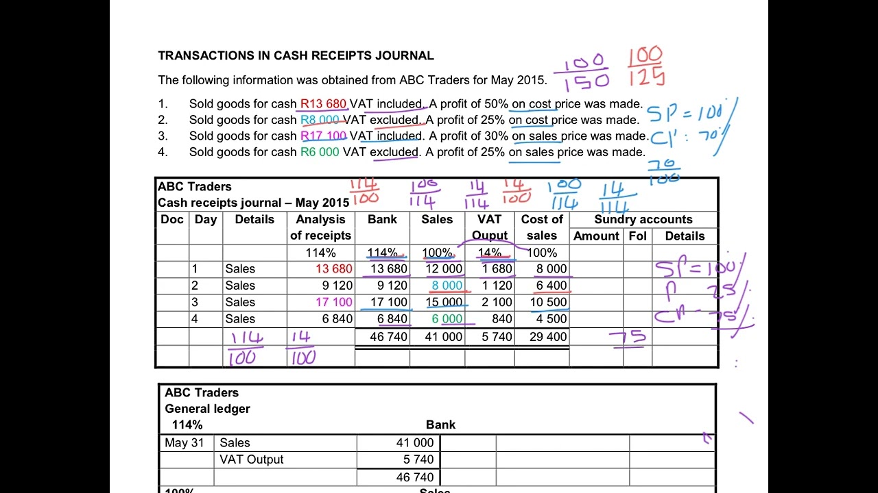Click '17 100' in the Bank column
The width and height of the screenshot is (878, 493).
tap(389, 302)
